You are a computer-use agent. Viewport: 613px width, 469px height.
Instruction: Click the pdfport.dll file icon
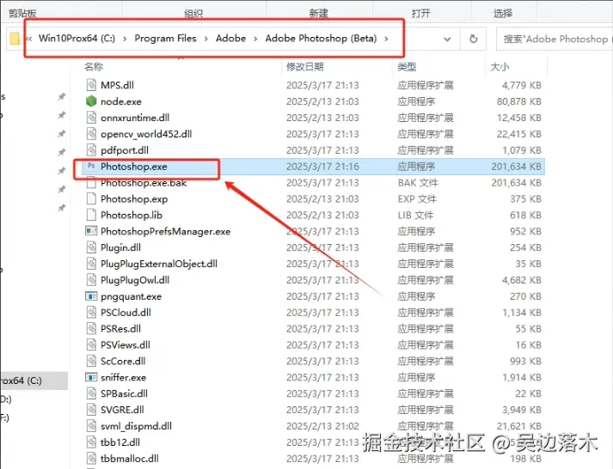point(91,150)
